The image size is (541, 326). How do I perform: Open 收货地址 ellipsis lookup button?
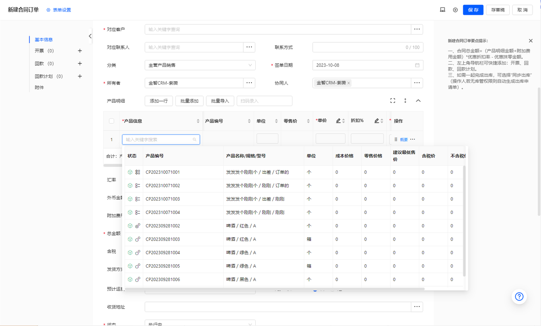point(417,307)
